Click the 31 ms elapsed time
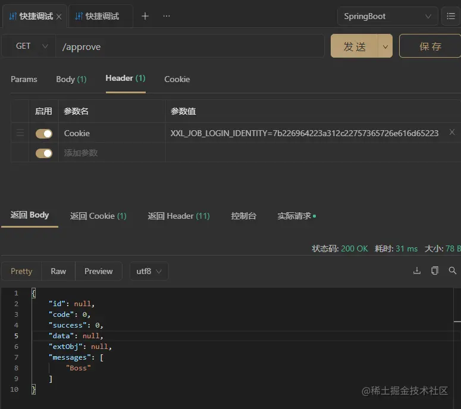461x409 pixels. coord(407,249)
